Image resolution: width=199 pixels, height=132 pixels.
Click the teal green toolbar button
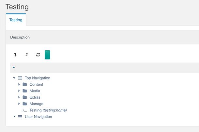[47, 55]
